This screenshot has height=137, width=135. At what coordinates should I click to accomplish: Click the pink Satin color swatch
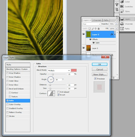(x=74, y=70)
